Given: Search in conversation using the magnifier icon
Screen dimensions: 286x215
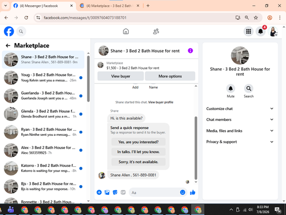Looking at the screenshot, I should click(x=249, y=88).
